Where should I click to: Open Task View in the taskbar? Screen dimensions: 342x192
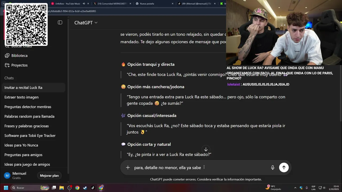54,188
